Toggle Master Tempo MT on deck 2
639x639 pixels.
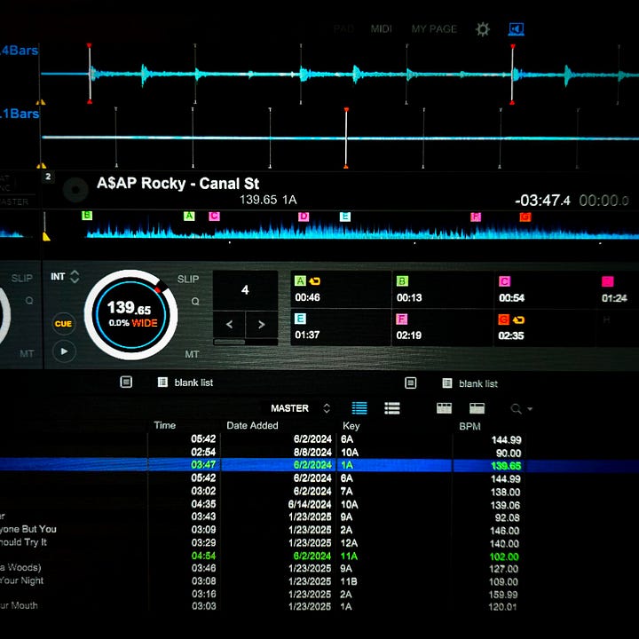tap(192, 354)
